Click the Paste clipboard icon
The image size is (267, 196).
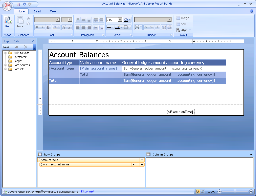click(20, 21)
